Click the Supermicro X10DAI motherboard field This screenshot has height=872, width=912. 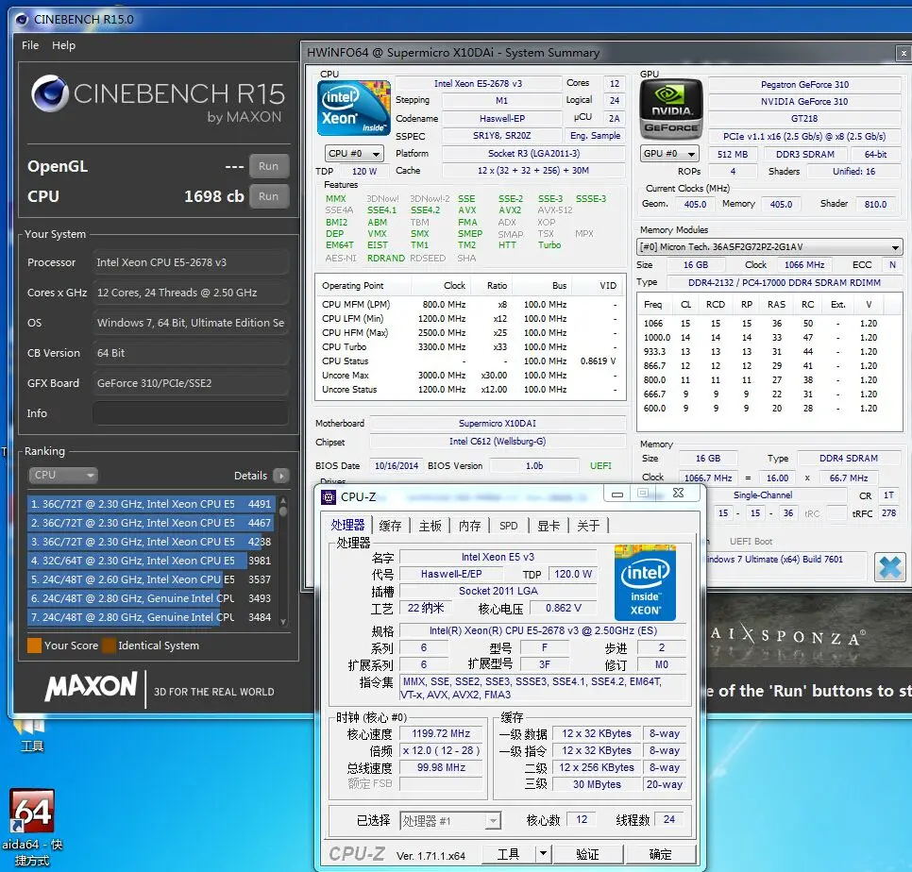(x=498, y=423)
